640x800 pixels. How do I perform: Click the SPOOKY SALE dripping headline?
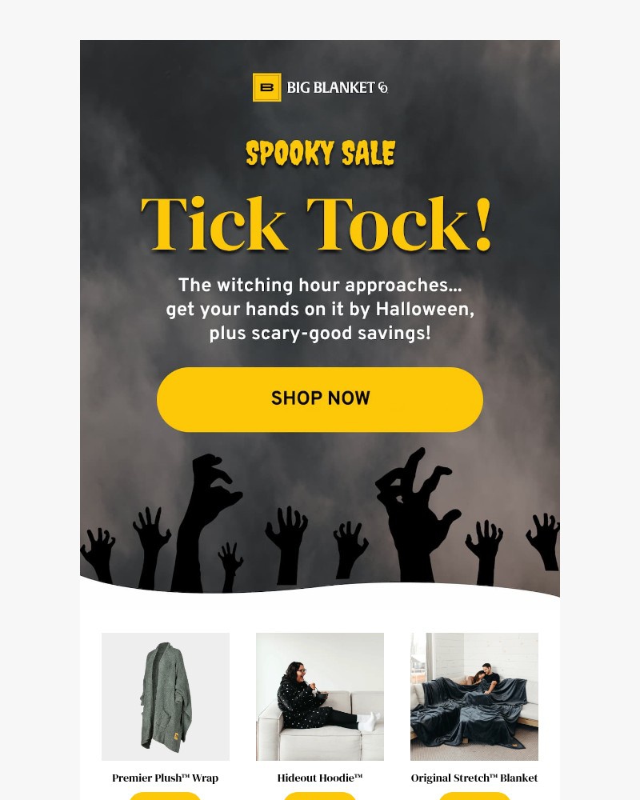320,154
